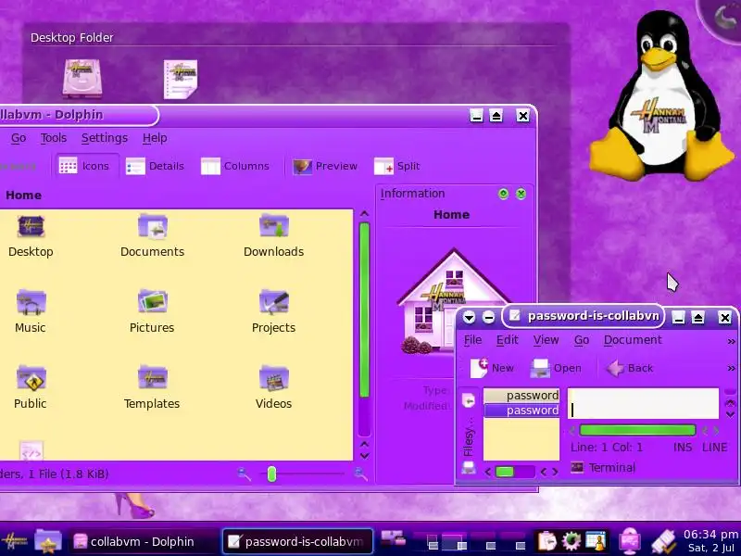This screenshot has height=556, width=741.
Task: Toggle Split view in Dolphin toolbar
Action: coord(397,166)
